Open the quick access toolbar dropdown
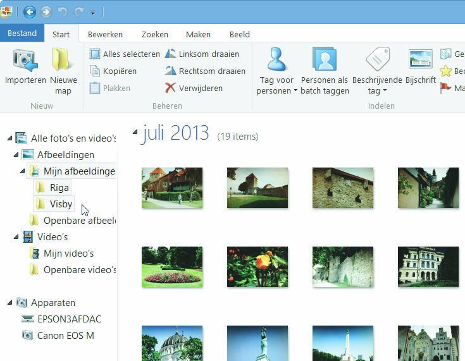Image resolution: width=465 pixels, height=361 pixels. 93,13
